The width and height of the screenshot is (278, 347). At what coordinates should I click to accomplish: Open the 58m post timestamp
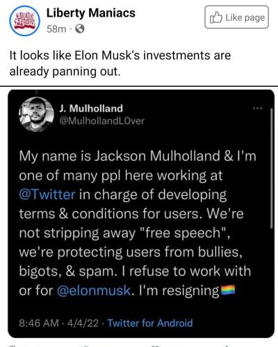pos(56,29)
